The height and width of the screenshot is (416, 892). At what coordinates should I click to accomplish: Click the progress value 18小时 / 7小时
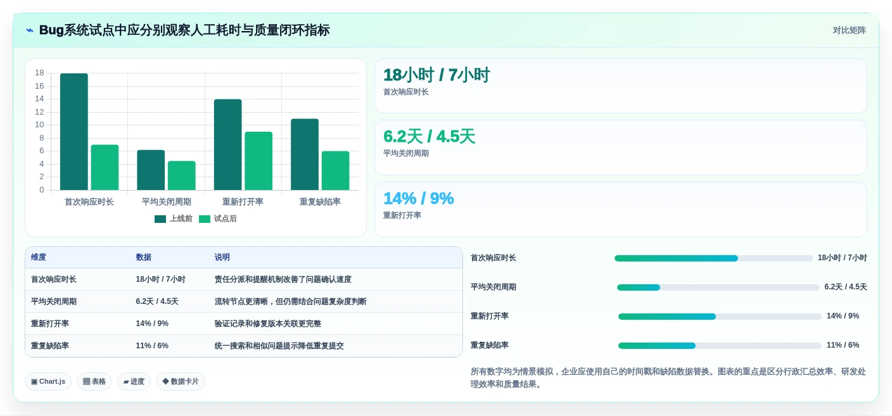click(843, 258)
